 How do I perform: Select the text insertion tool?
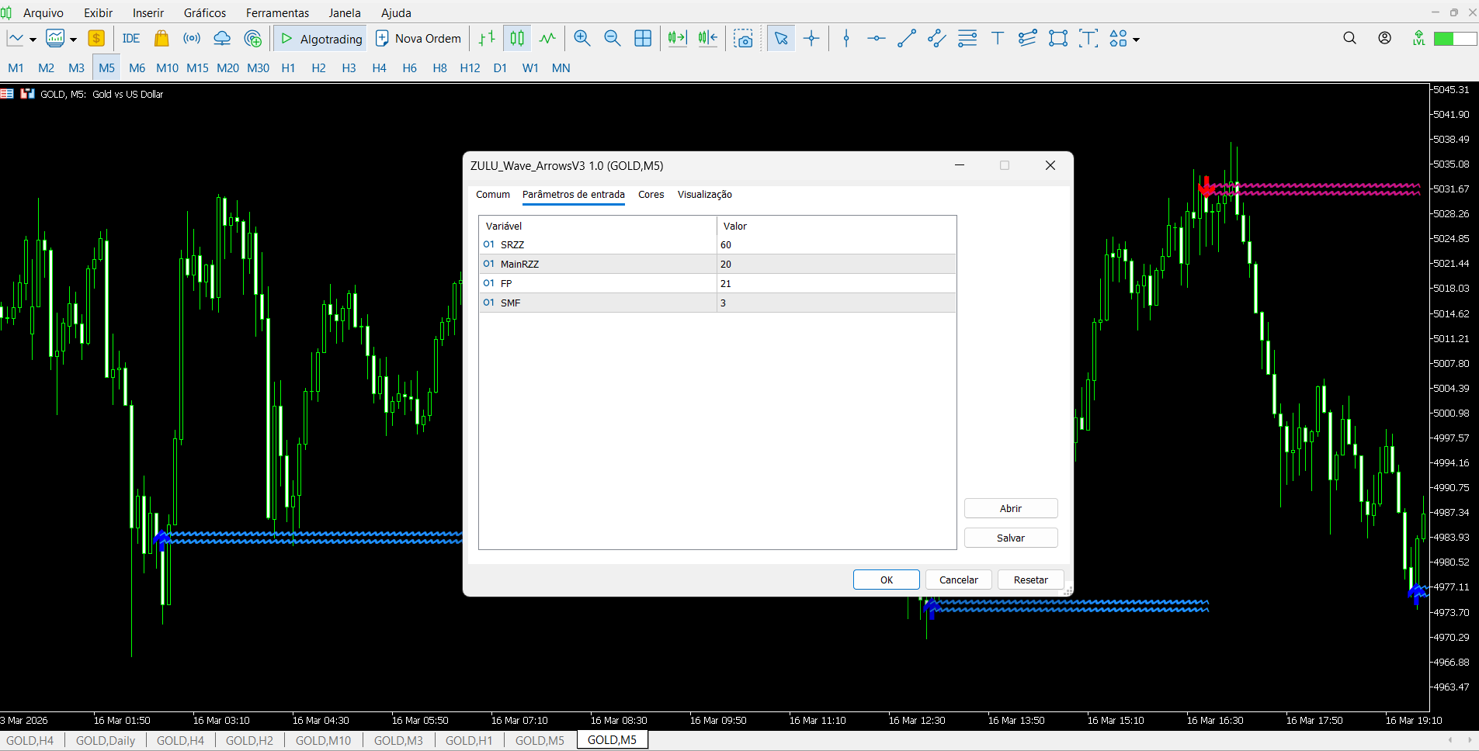pos(997,38)
